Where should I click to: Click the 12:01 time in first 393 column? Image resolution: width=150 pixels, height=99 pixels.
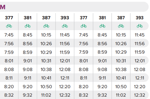coord(65,61)
